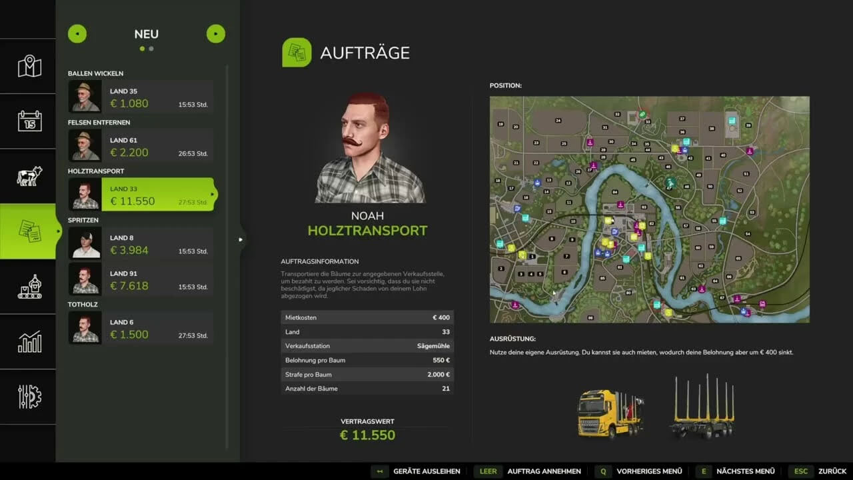The height and width of the screenshot is (480, 853).
Task: Click the right arrow beside NEU
Action: pos(215,33)
